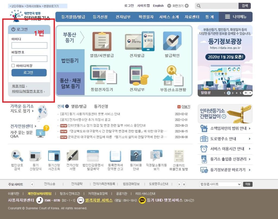This screenshot has width=278, height=219.
Task: Click the 도로명주소 안내 sign icon
Action: tap(204, 139)
